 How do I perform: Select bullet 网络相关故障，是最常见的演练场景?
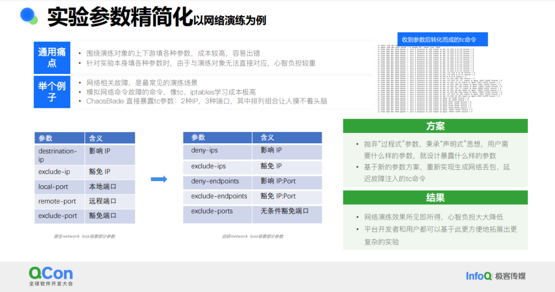142,83
